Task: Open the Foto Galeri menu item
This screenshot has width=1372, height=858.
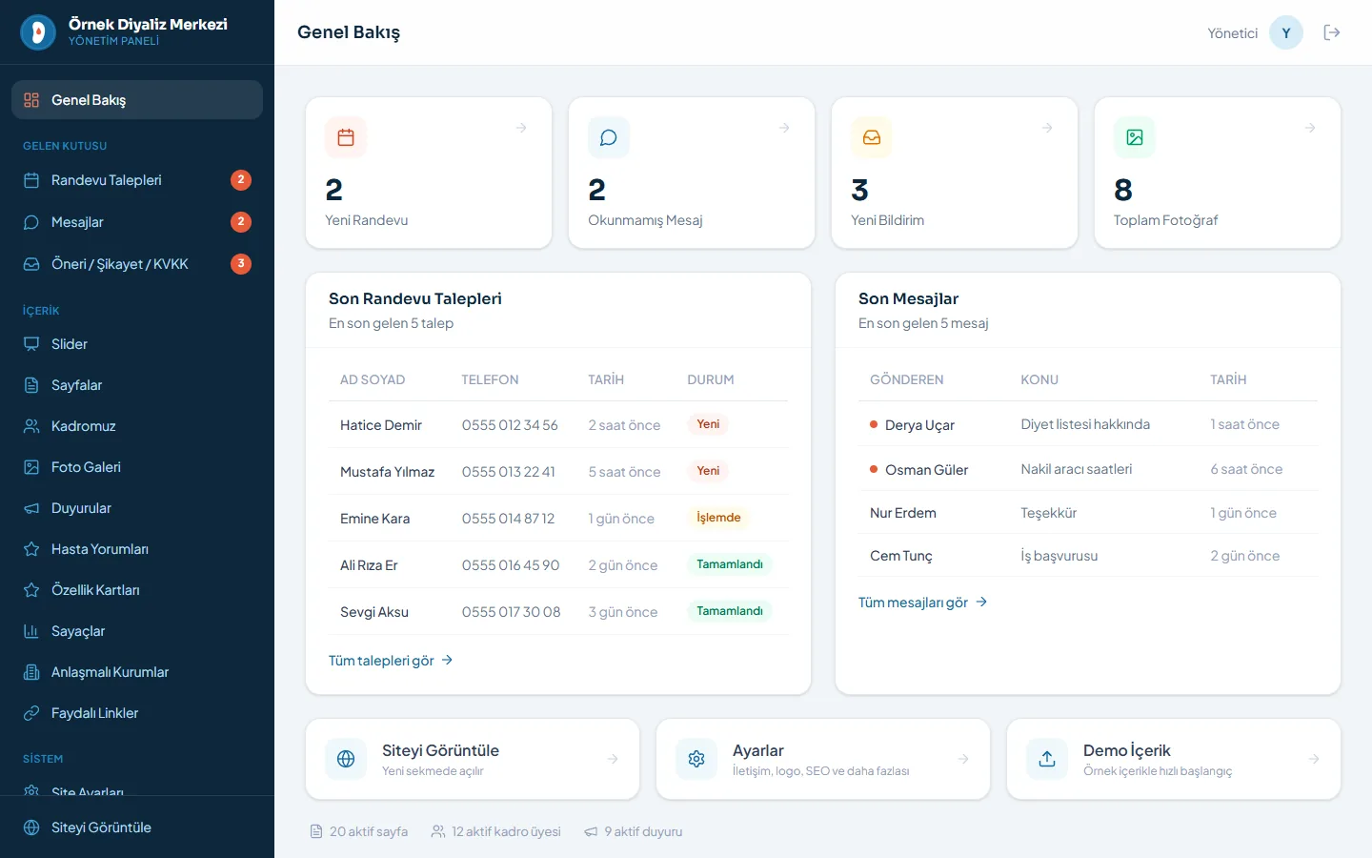Action: pos(137,467)
